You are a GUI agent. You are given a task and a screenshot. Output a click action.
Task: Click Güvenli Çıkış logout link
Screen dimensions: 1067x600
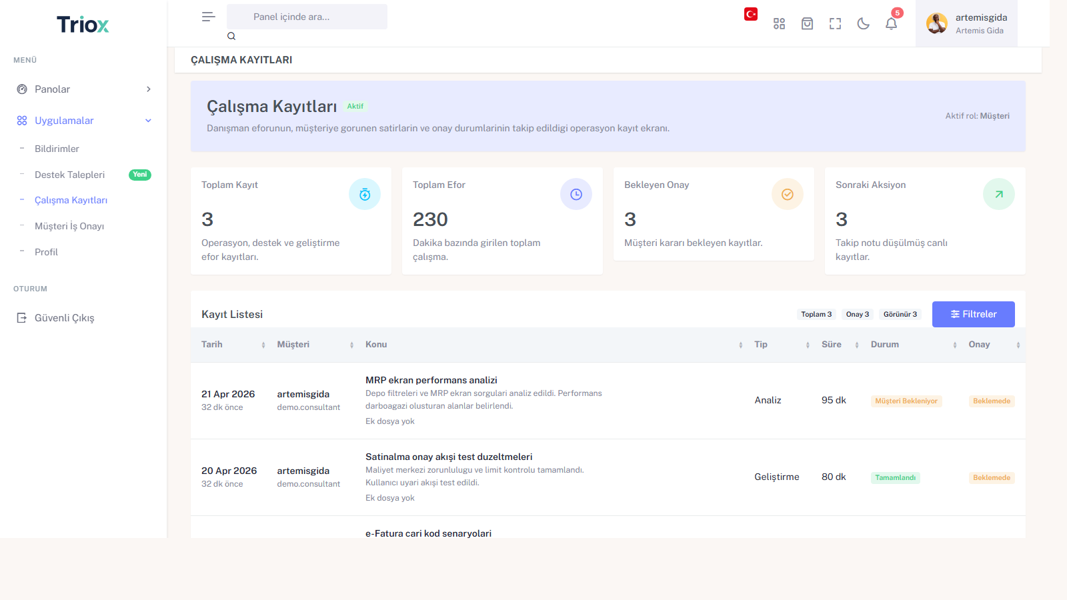(64, 318)
